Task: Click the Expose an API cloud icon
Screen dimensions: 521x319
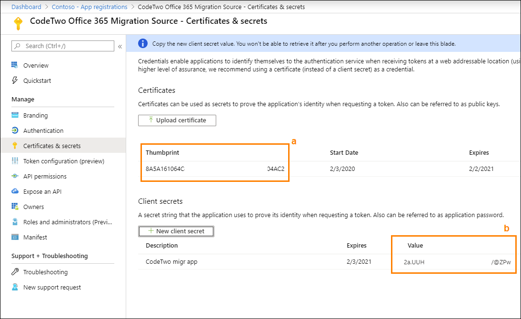Action: [x=15, y=191]
